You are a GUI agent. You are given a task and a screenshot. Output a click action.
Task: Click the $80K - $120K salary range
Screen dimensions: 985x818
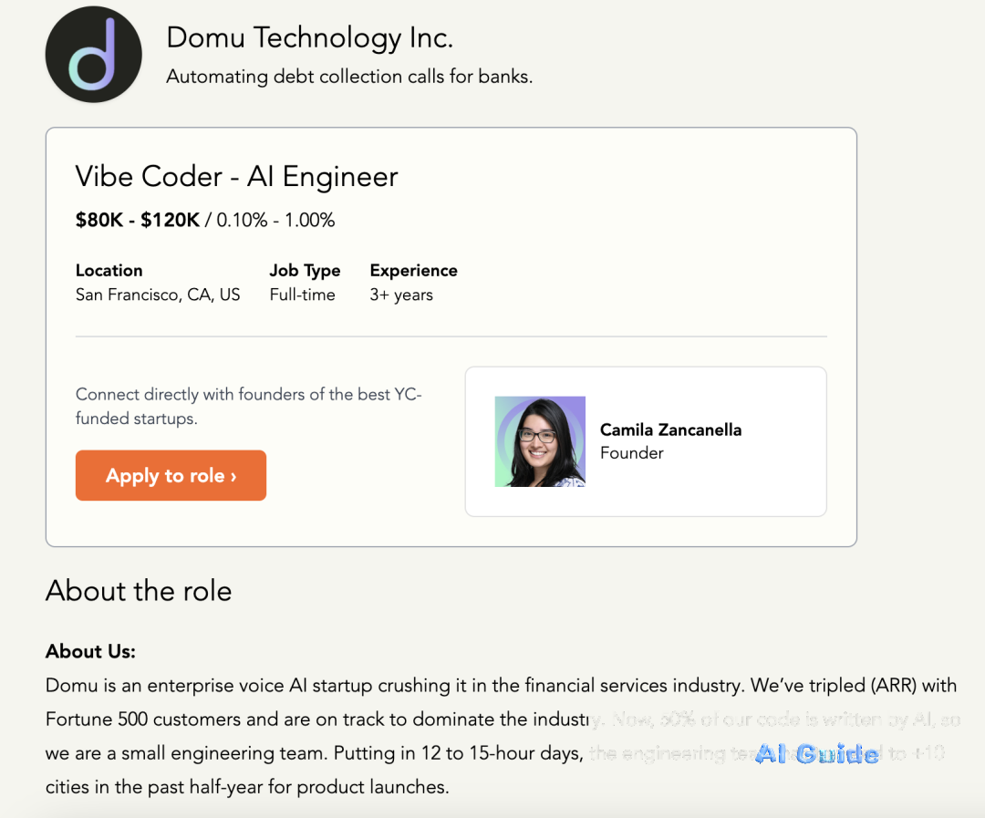137,220
